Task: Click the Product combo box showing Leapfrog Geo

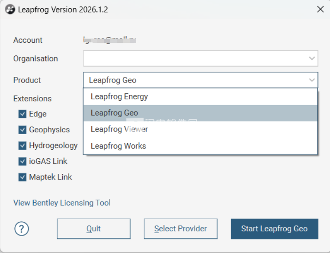Action: click(201, 80)
